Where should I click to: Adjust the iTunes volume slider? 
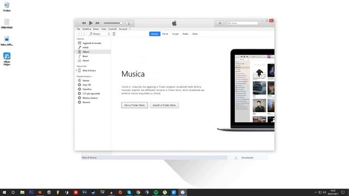113,23
